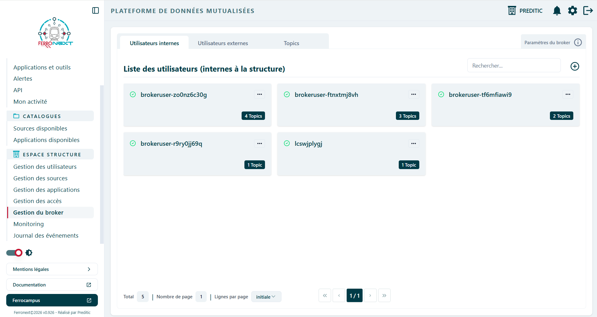Open Gestion des utilisateurs
The image size is (597, 317).
(x=45, y=167)
